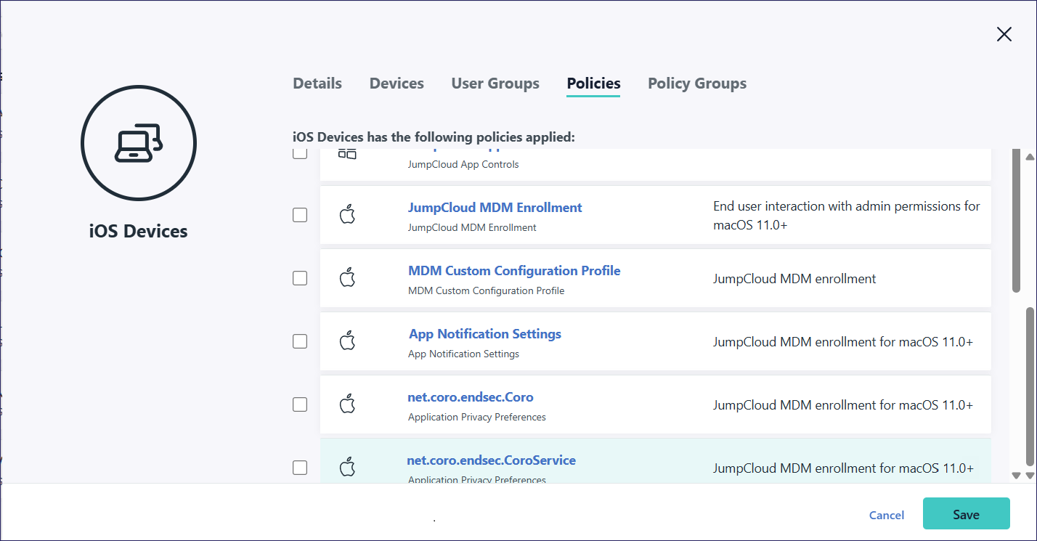The width and height of the screenshot is (1037, 541).
Task: Open the App Notification Settings policy link
Action: [x=485, y=334]
